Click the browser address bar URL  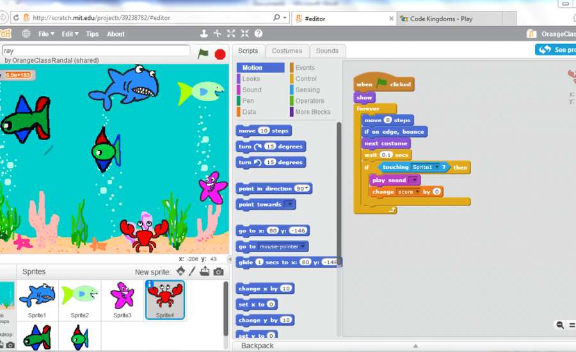coord(101,18)
